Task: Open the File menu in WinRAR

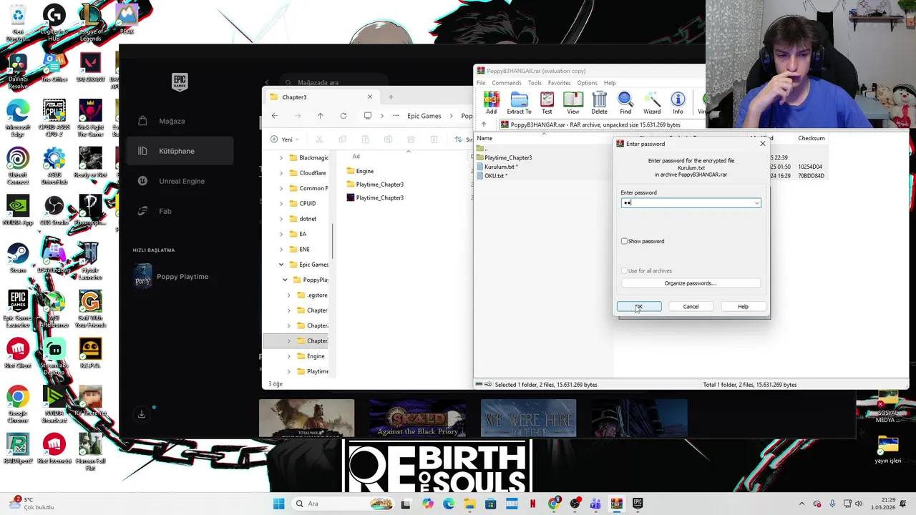Action: (x=481, y=83)
